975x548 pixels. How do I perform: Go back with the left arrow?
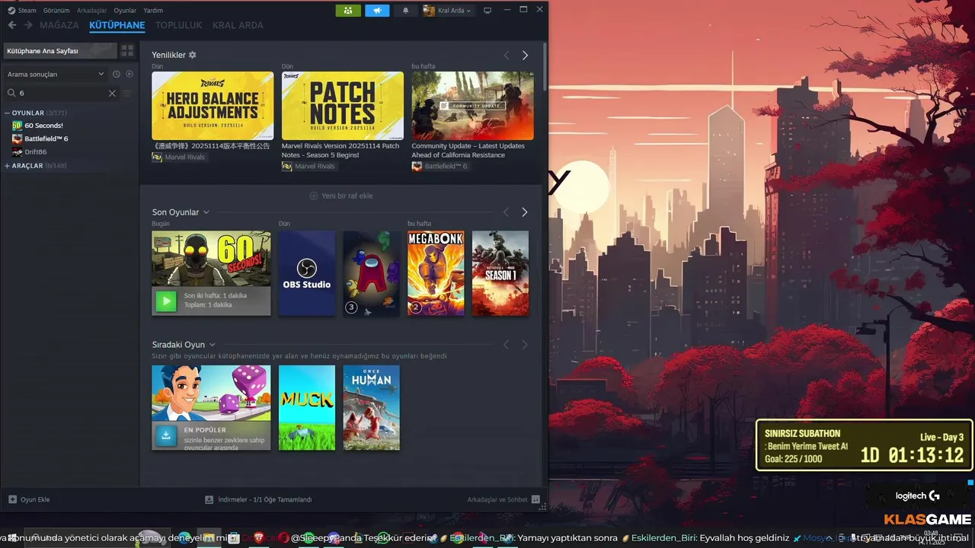tap(11, 25)
